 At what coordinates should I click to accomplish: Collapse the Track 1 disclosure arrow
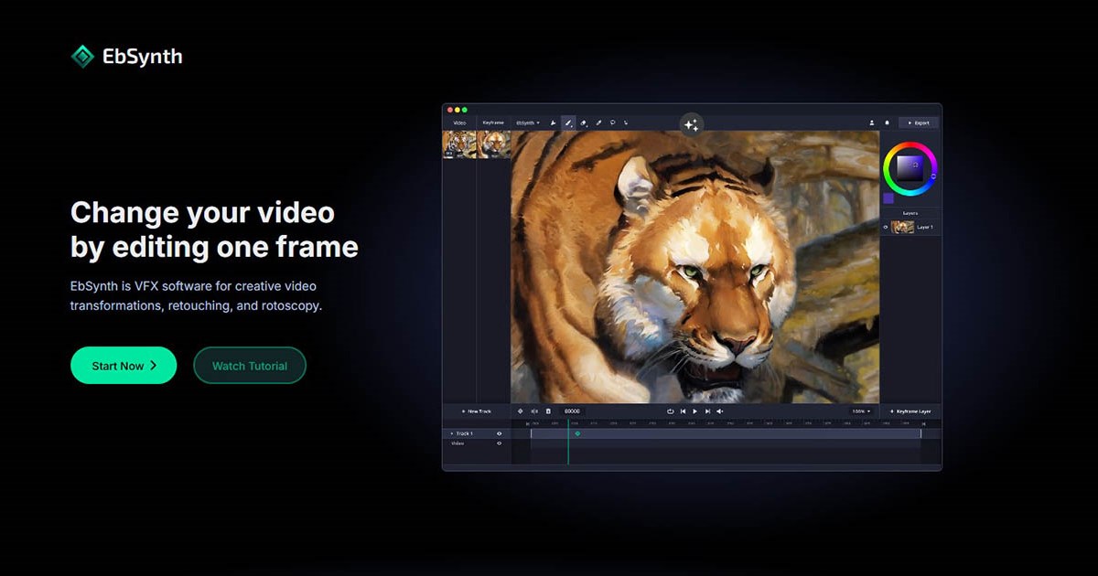click(x=451, y=433)
